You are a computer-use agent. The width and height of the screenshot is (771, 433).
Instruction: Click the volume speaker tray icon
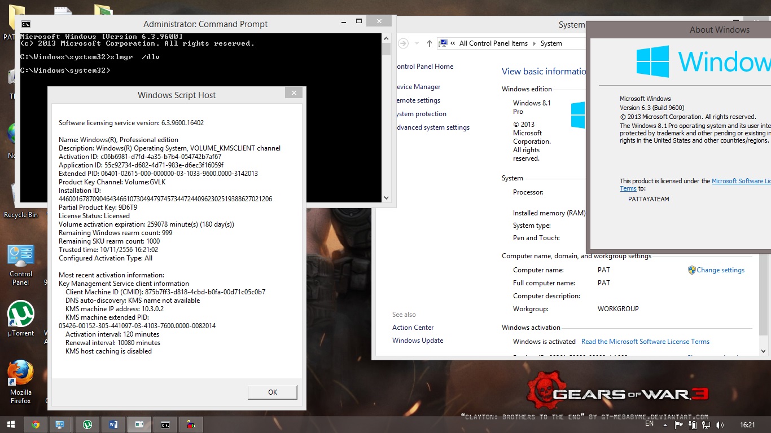click(720, 425)
